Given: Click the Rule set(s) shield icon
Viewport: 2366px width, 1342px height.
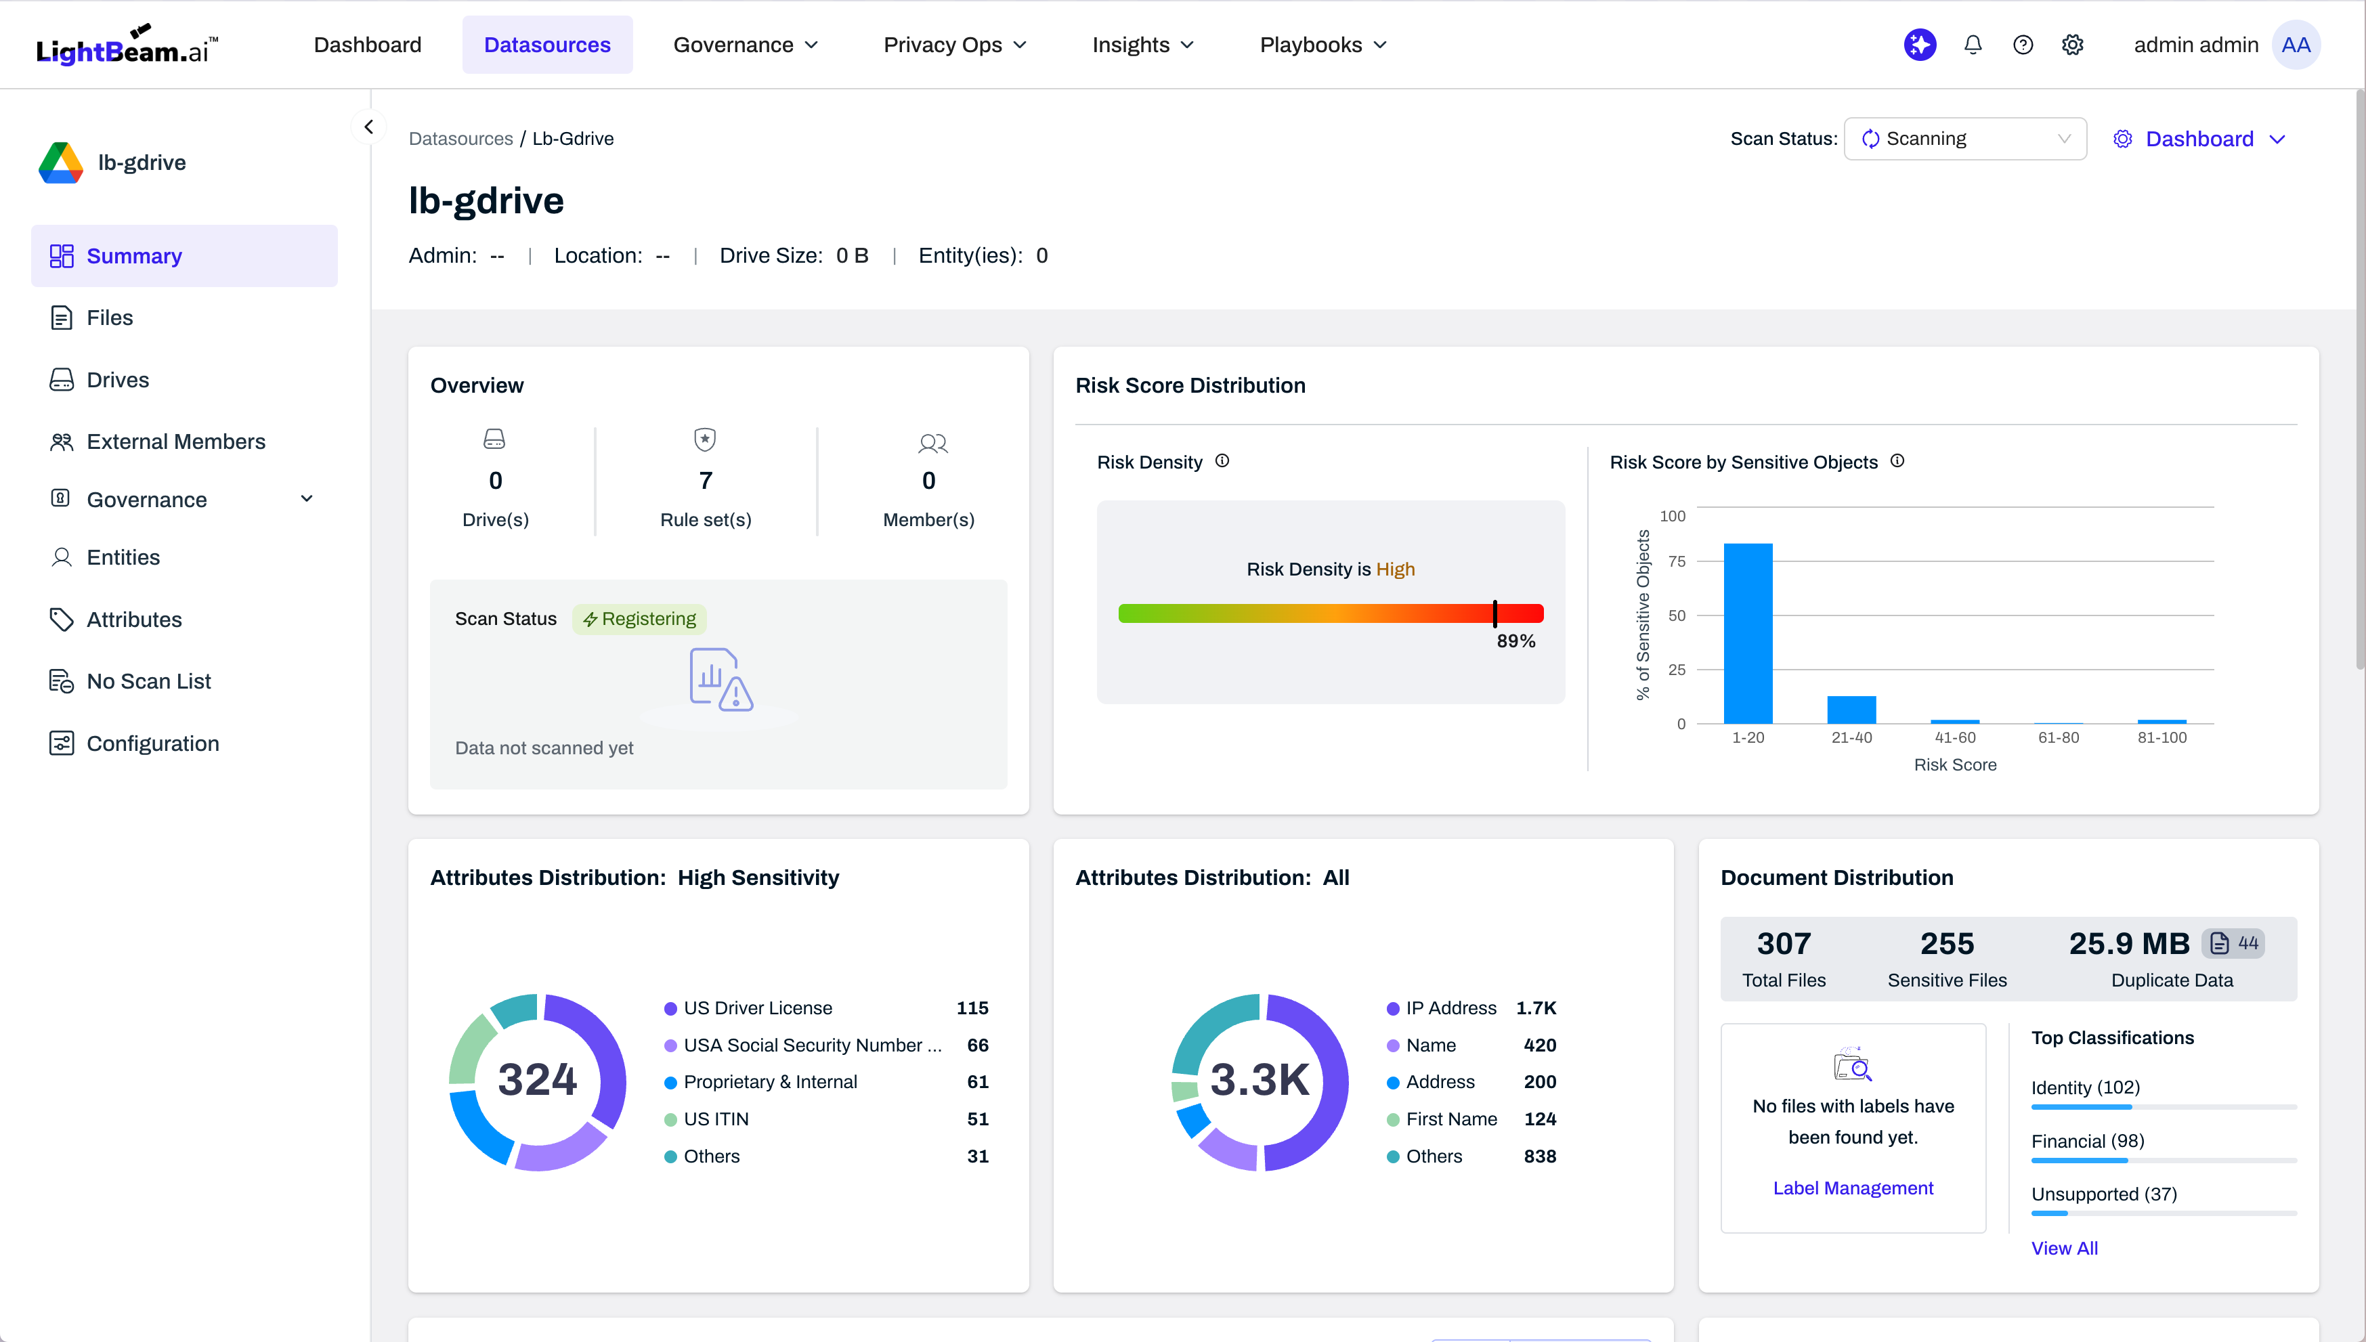Looking at the screenshot, I should (705, 439).
